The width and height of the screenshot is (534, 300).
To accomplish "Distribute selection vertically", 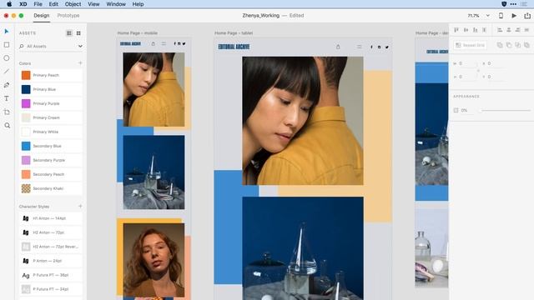I will (484, 30).
